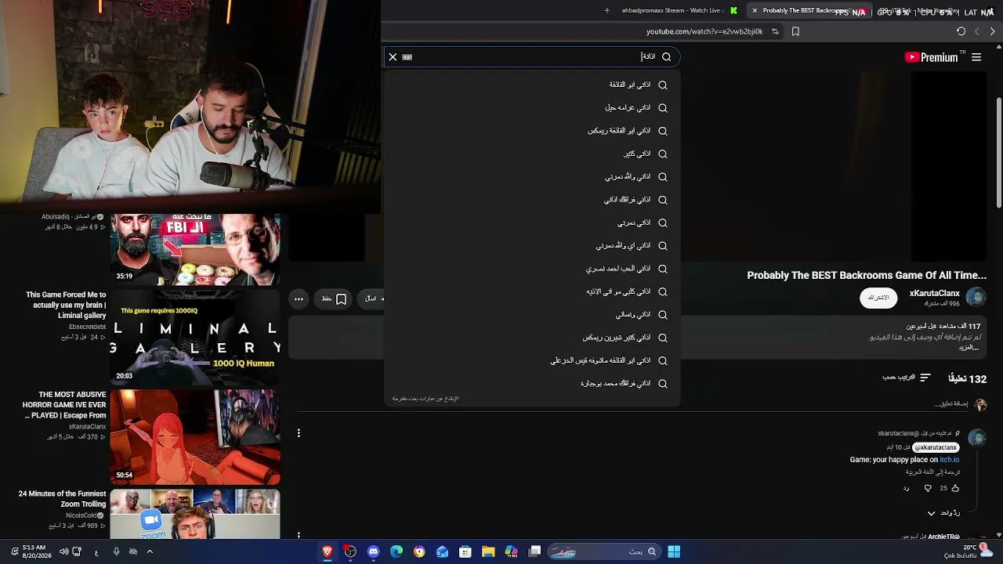Open volume control in the system tray
This screenshot has height=564, width=1003.
(x=63, y=551)
